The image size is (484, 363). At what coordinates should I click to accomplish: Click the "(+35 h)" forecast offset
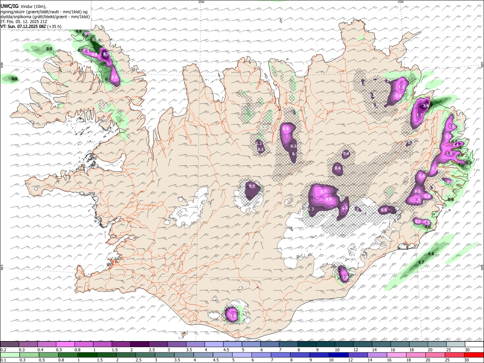(54, 26)
